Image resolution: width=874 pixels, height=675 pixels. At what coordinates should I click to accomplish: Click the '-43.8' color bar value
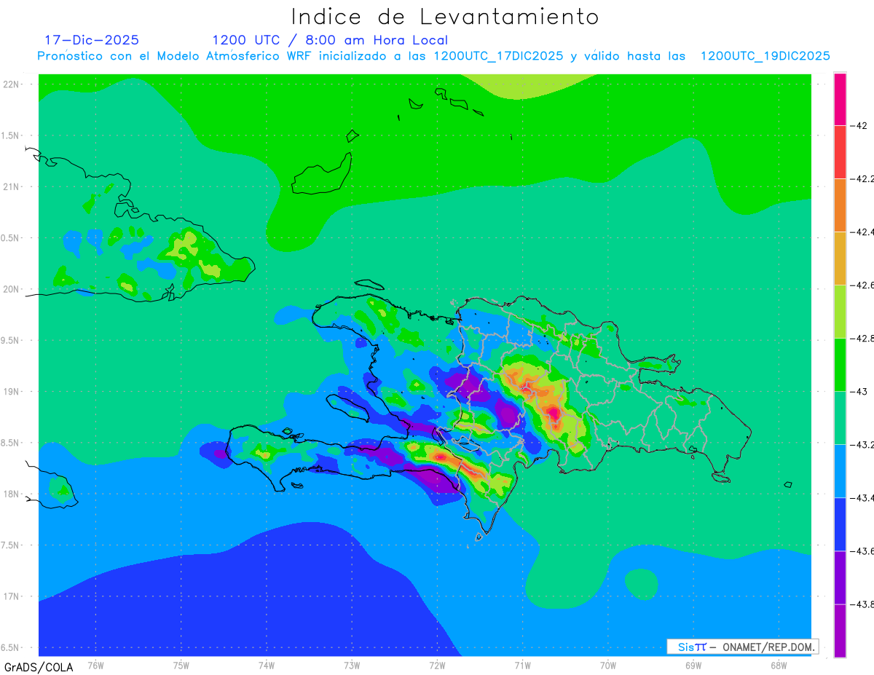pos(862,604)
